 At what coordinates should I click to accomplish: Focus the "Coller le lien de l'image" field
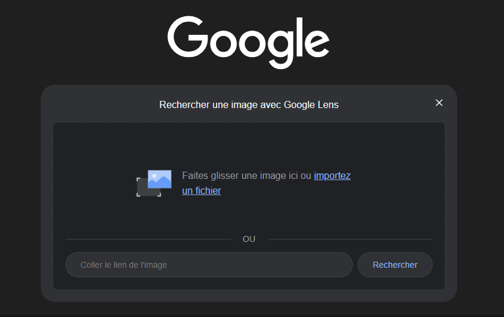[208, 265]
